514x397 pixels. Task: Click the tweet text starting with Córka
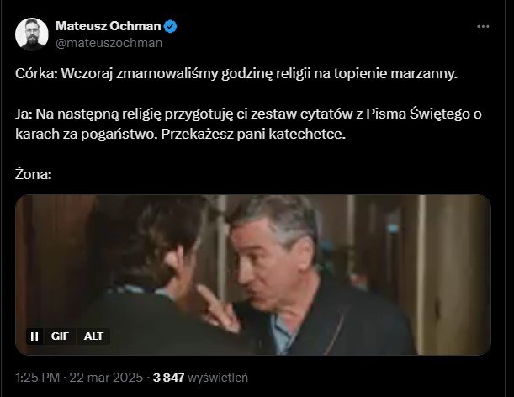[236, 74]
